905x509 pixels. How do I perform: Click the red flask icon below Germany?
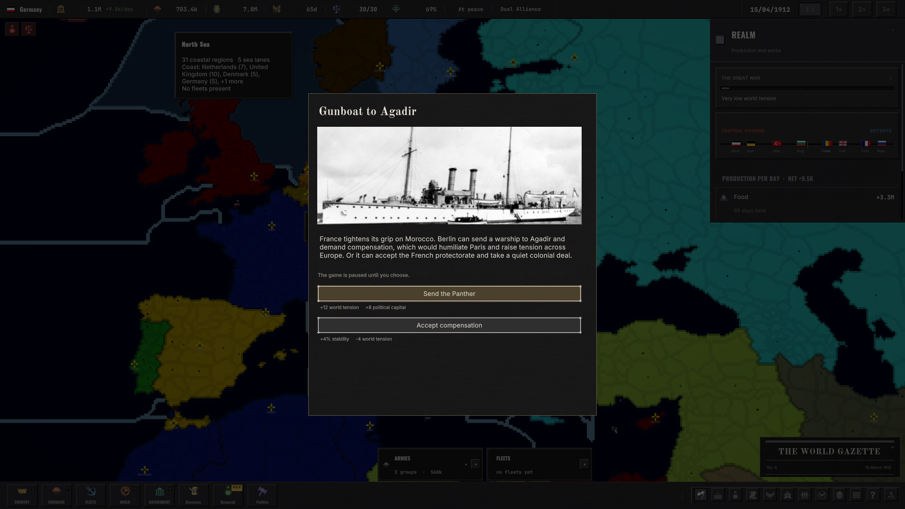click(x=12, y=29)
